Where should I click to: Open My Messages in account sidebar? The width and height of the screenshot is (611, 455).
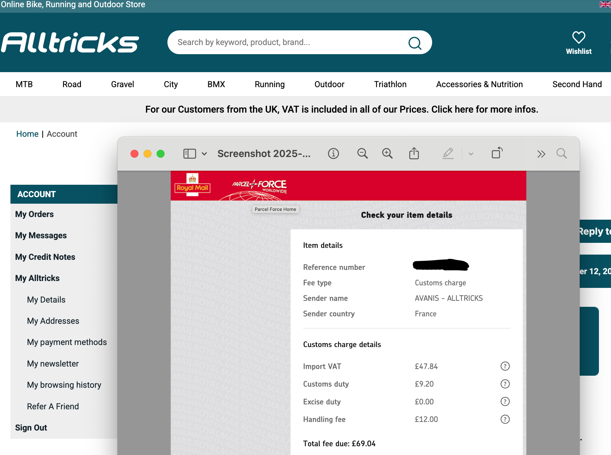pos(41,235)
